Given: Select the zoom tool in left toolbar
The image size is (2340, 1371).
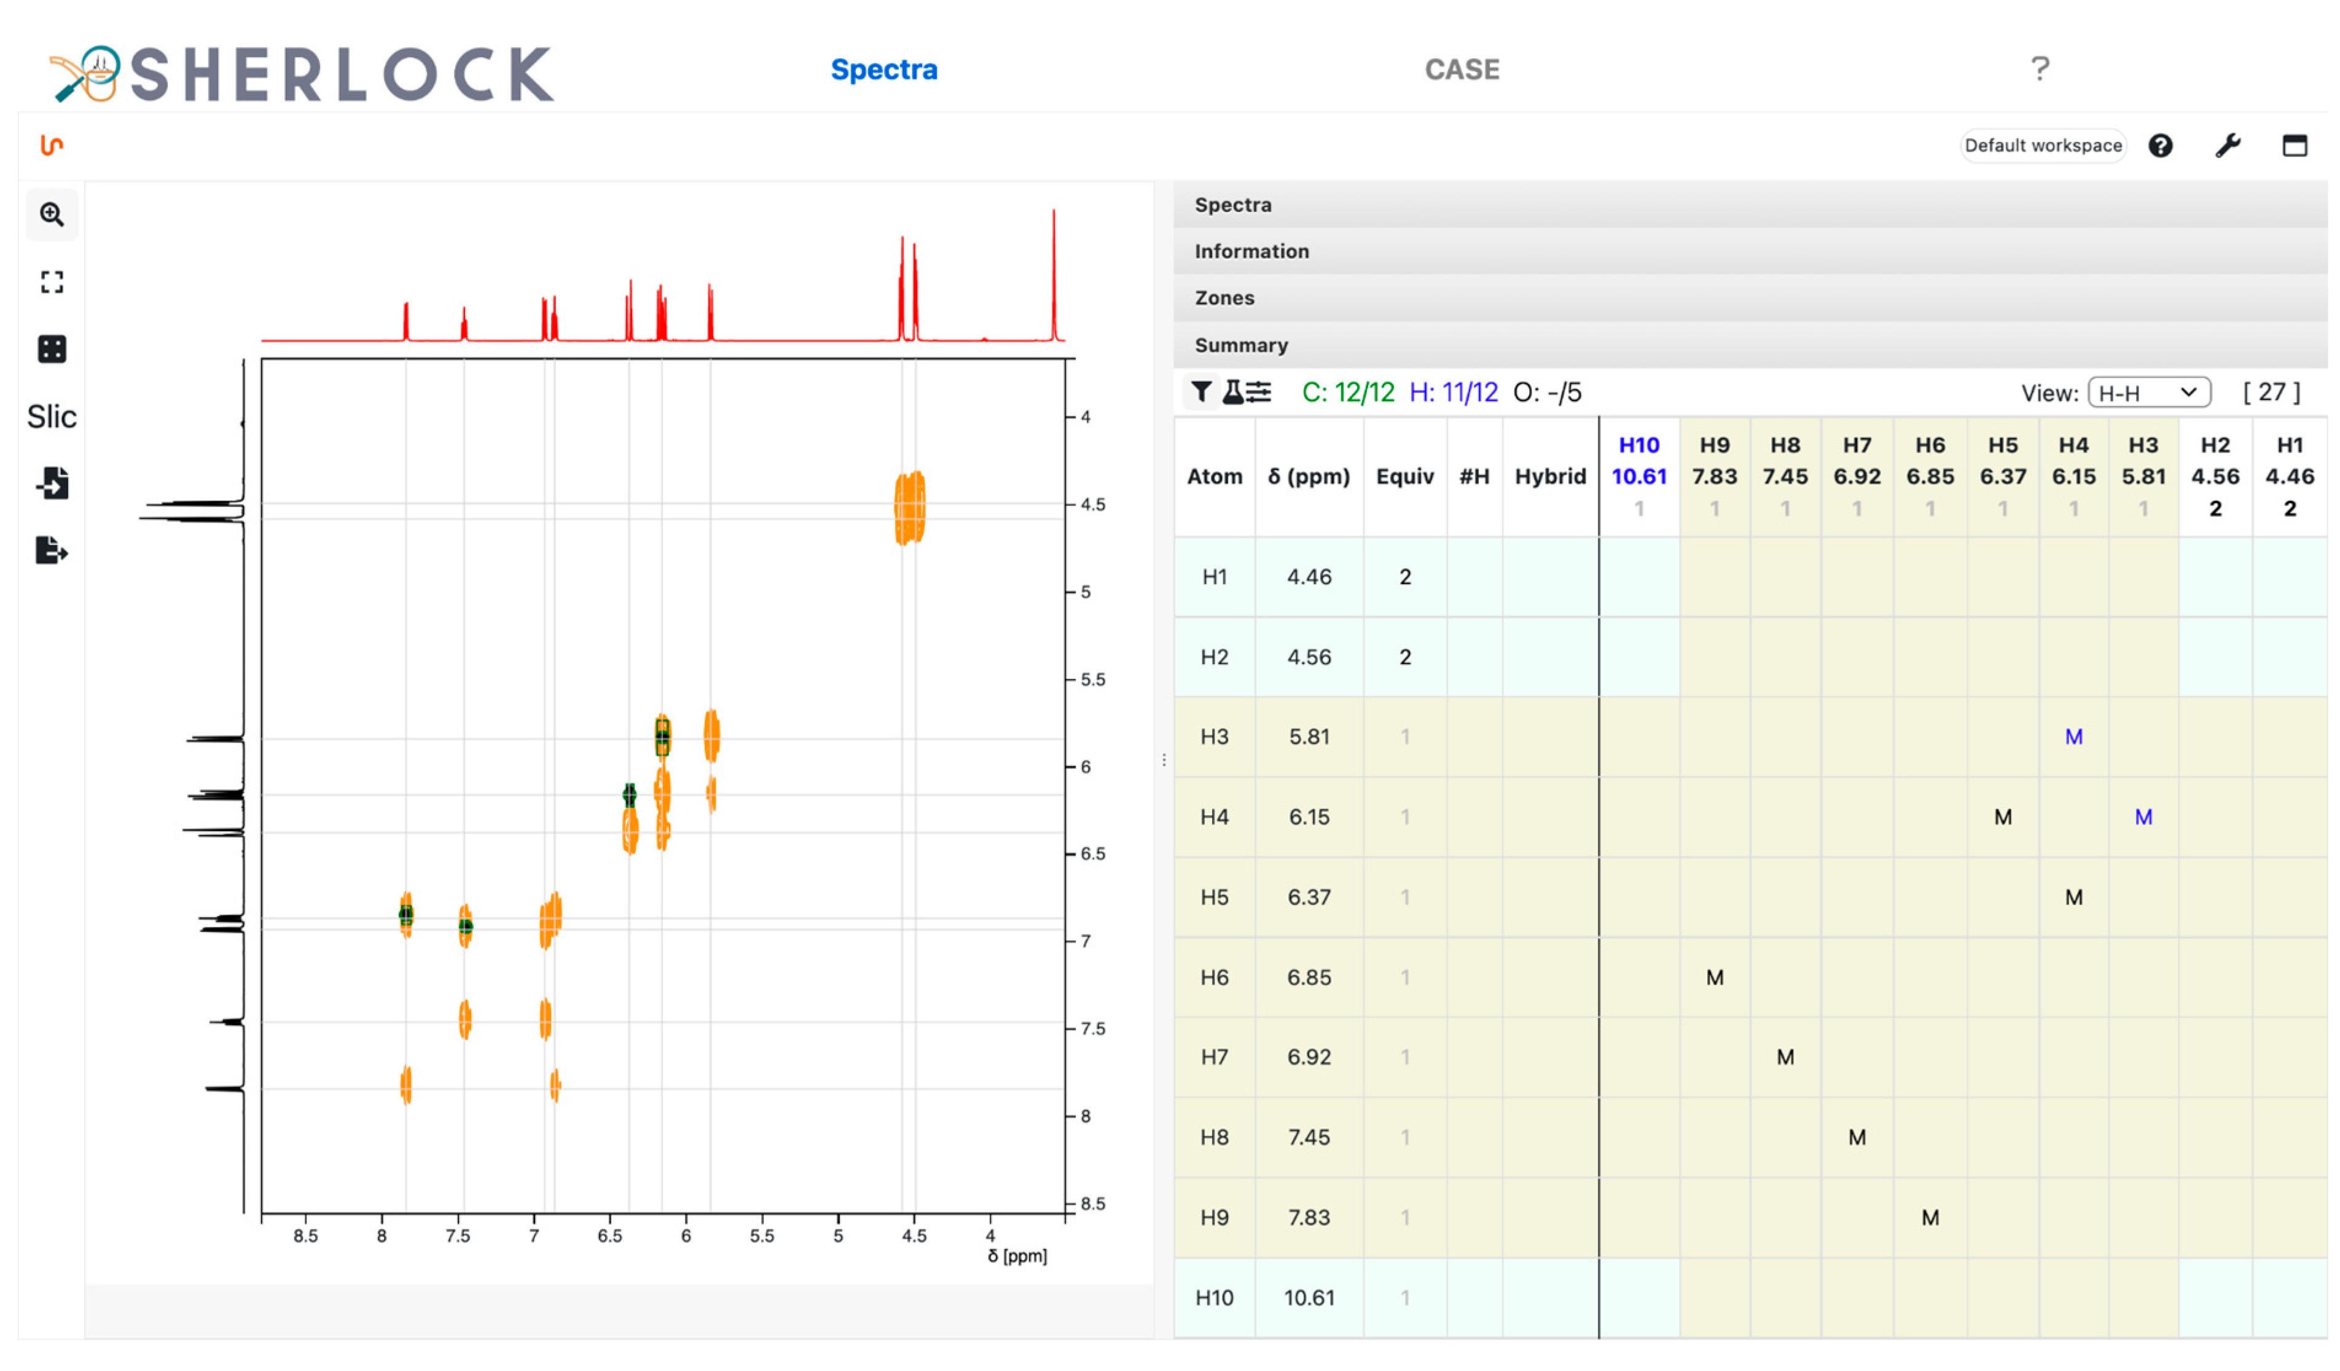Looking at the screenshot, I should 52,216.
